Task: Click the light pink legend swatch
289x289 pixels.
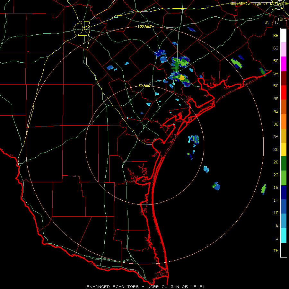Action: 284,49
